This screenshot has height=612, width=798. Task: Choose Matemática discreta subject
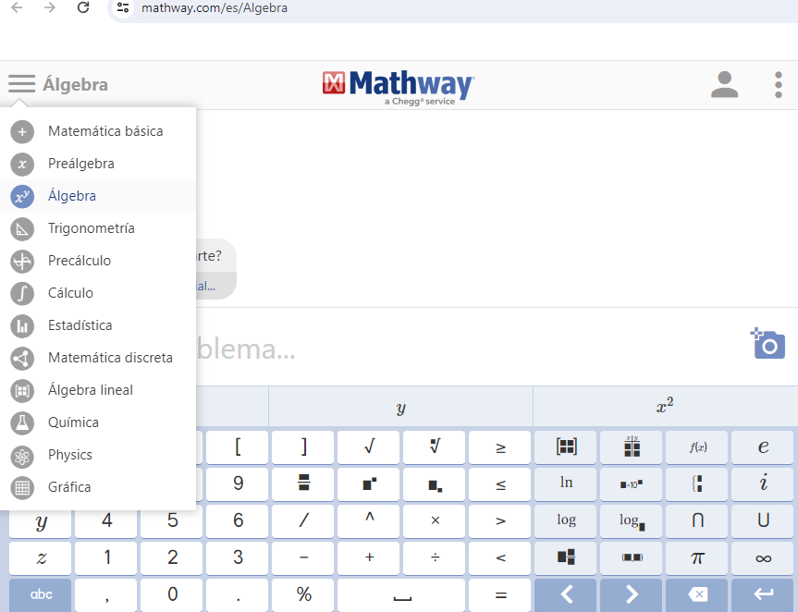(x=98, y=358)
